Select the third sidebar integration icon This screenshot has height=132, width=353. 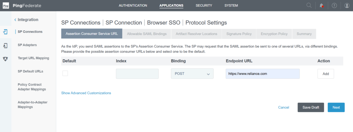6,59
